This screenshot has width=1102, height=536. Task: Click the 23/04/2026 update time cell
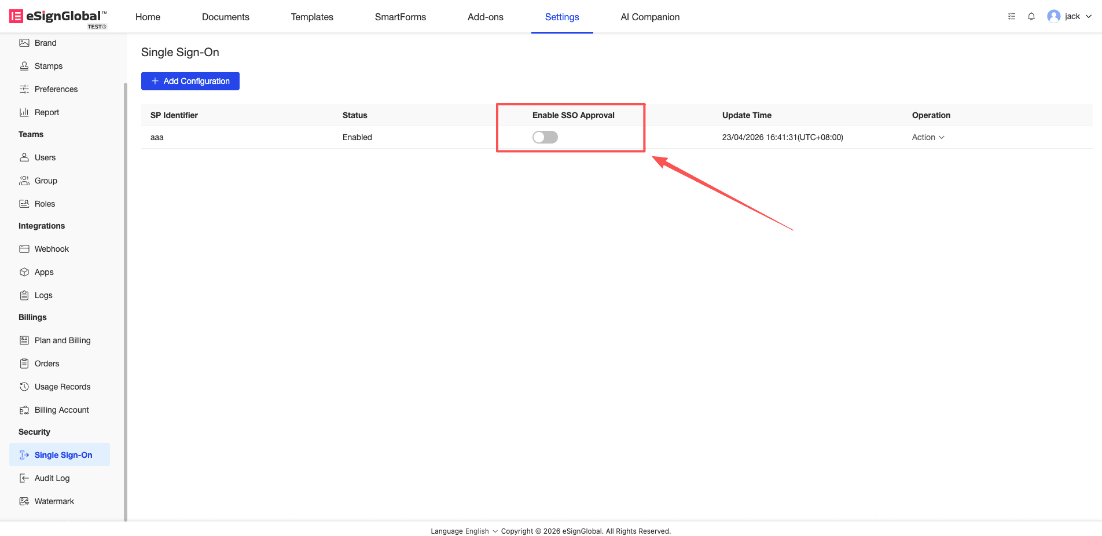click(783, 137)
